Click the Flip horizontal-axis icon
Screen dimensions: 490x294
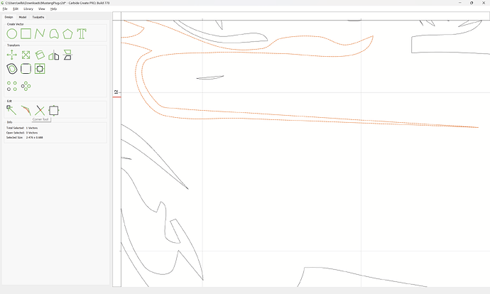pos(67,55)
